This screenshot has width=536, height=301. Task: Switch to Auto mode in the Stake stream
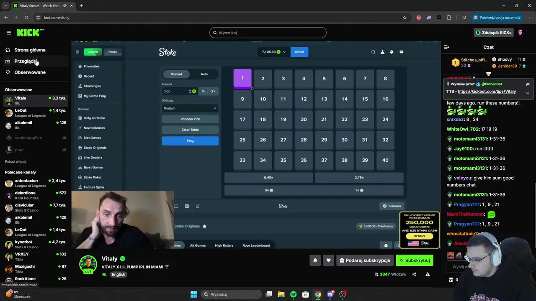click(x=204, y=74)
